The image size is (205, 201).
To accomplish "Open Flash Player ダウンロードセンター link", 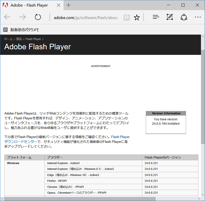I will tap(67, 139).
